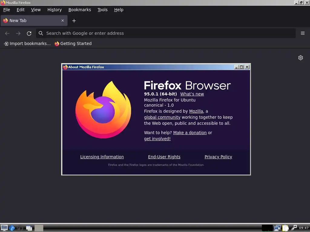Restore the main Mozilla Firefox window
The image size is (310, 232).
[301, 2]
